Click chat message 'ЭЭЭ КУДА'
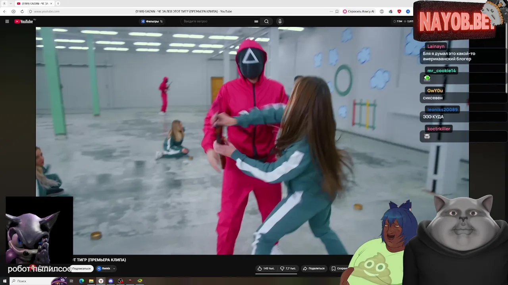Screen dimensions: 508x285 [433, 117]
